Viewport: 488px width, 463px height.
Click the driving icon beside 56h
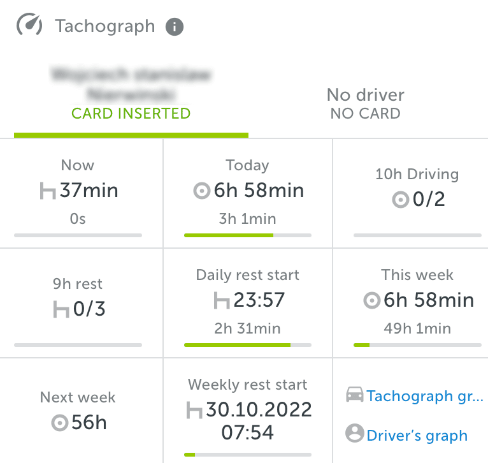pyautogui.click(x=60, y=423)
